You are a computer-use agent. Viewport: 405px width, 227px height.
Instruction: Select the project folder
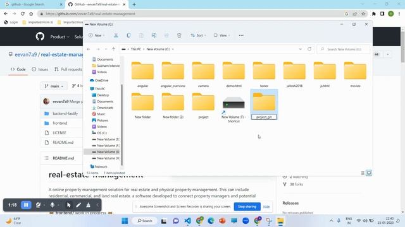[x=203, y=105]
